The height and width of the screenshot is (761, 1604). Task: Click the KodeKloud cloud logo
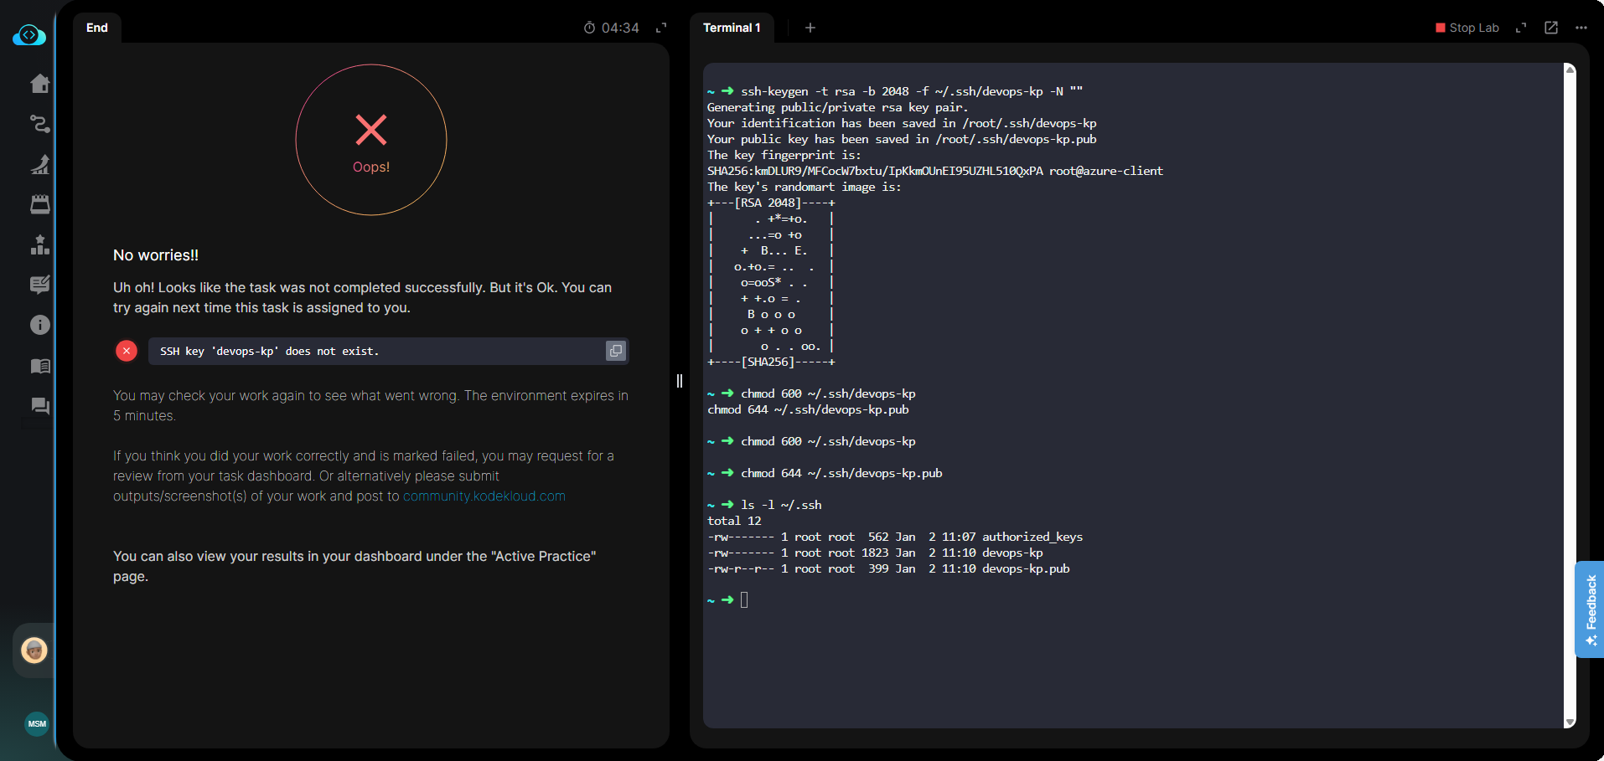[x=29, y=35]
